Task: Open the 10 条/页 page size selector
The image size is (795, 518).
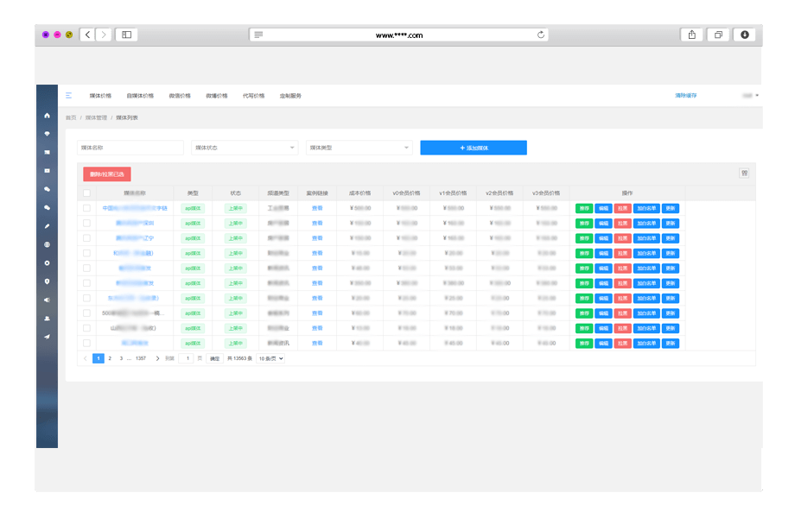Action: click(x=270, y=358)
